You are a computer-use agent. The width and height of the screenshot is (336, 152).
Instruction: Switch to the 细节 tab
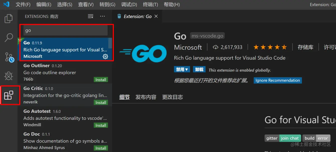124,97
